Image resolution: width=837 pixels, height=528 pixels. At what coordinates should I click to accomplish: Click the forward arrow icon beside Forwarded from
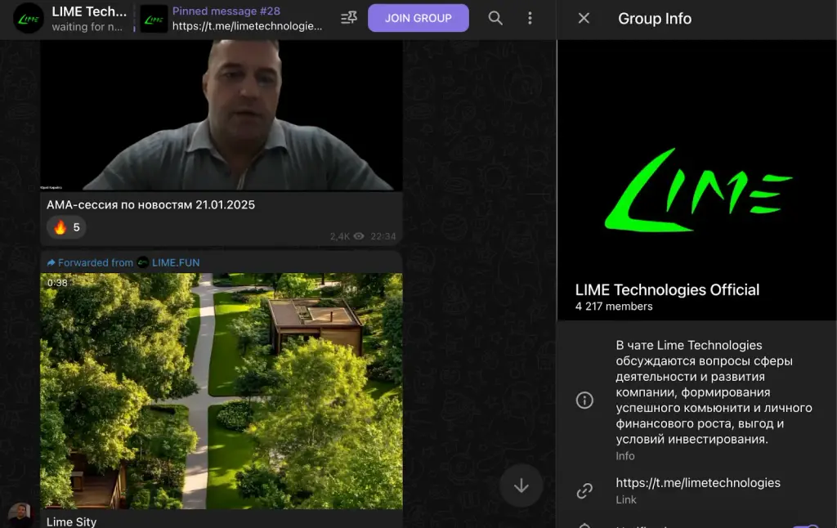click(x=51, y=262)
